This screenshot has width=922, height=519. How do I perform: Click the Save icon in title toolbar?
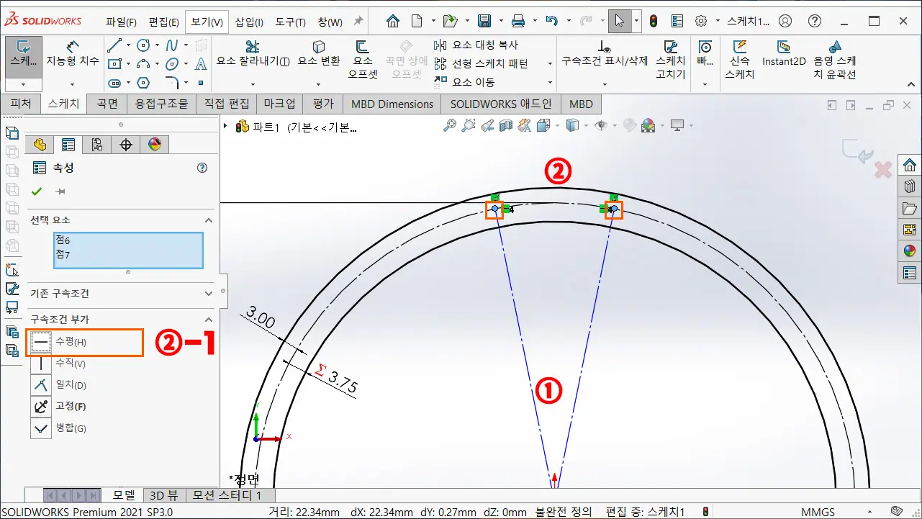point(484,21)
